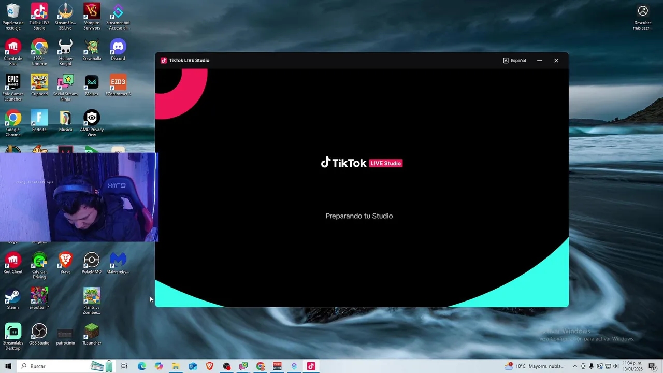Select the Steam desktop icon
Viewport: 663px width, 373px height.
click(x=13, y=299)
